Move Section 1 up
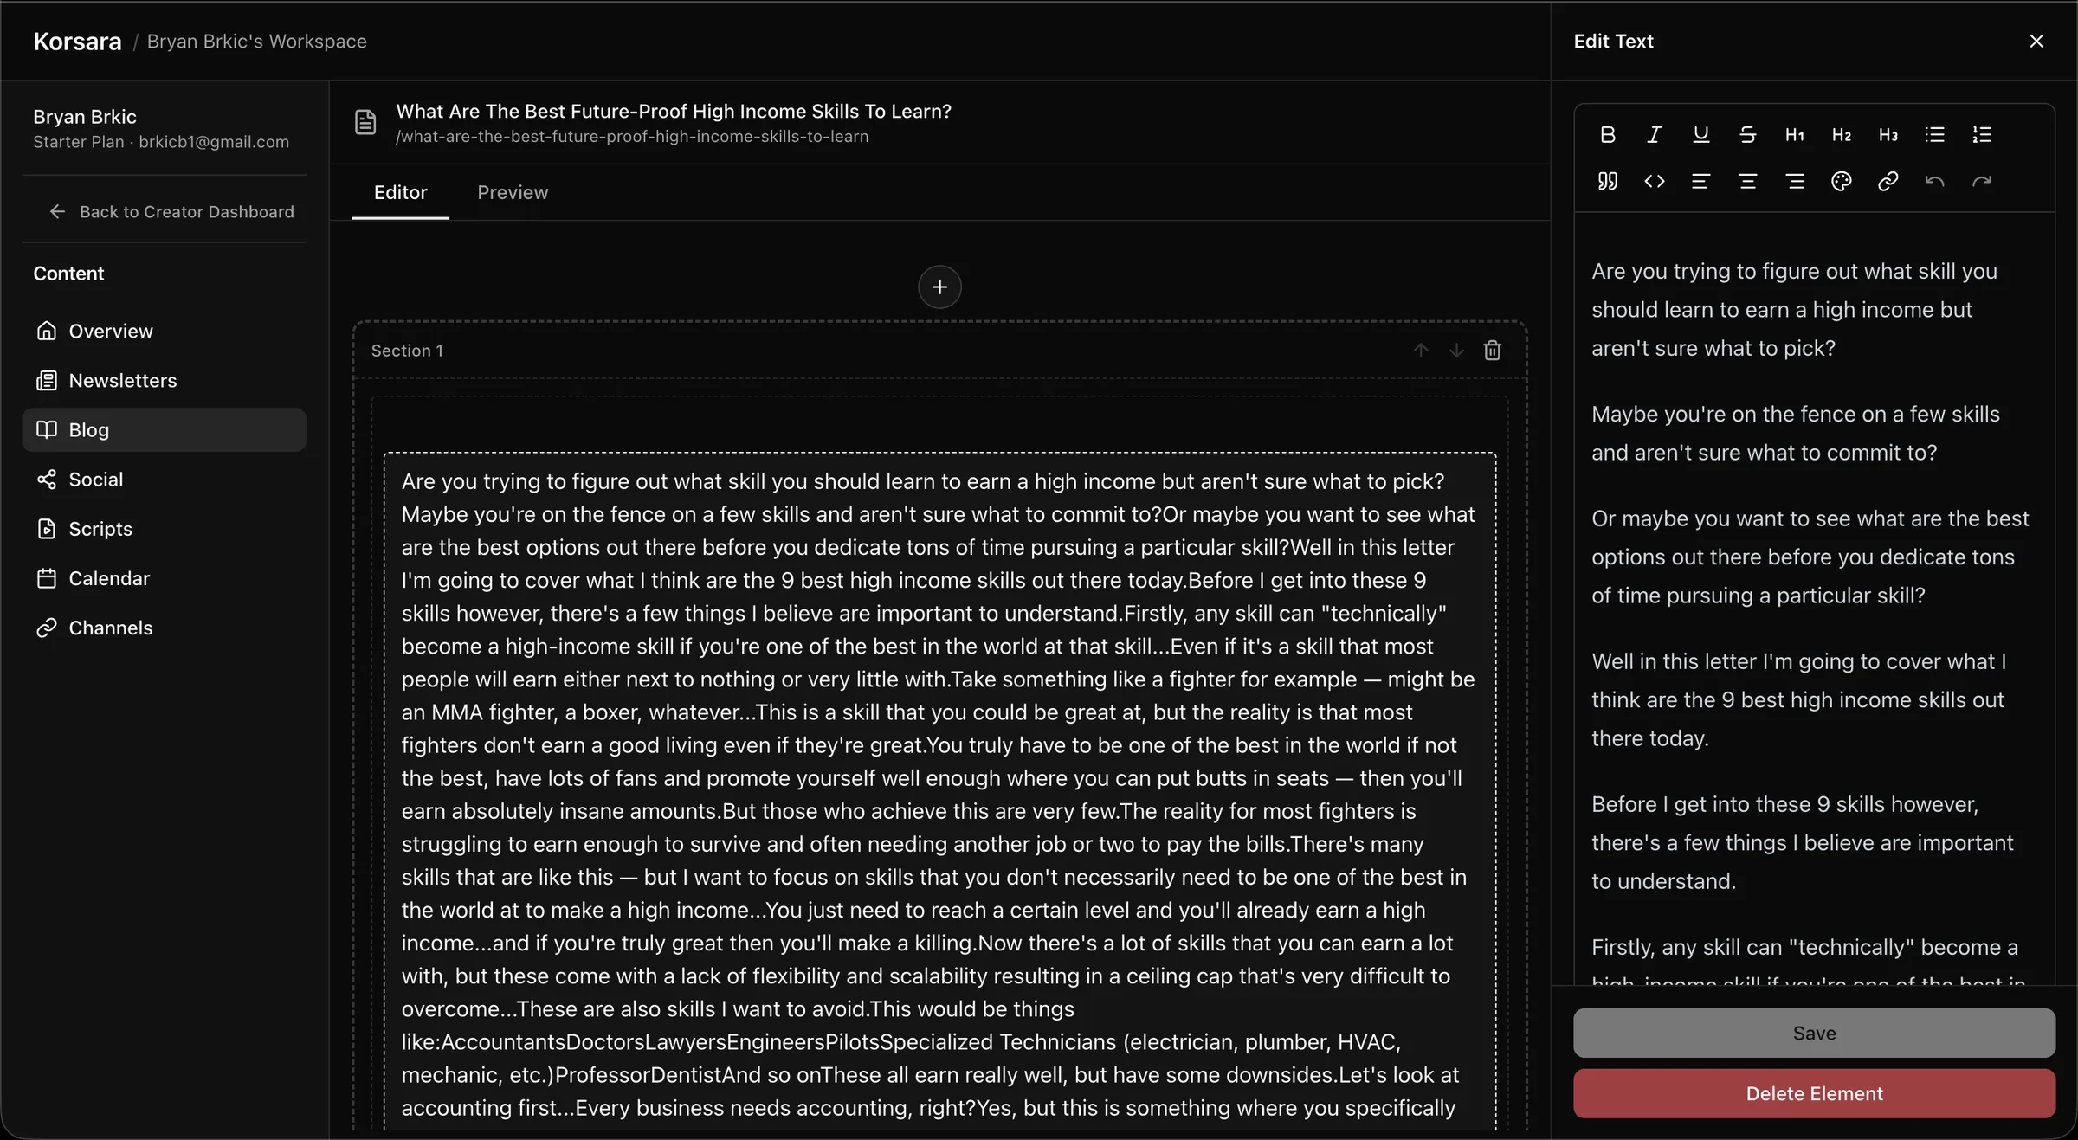2078x1140 pixels. pyautogui.click(x=1421, y=350)
